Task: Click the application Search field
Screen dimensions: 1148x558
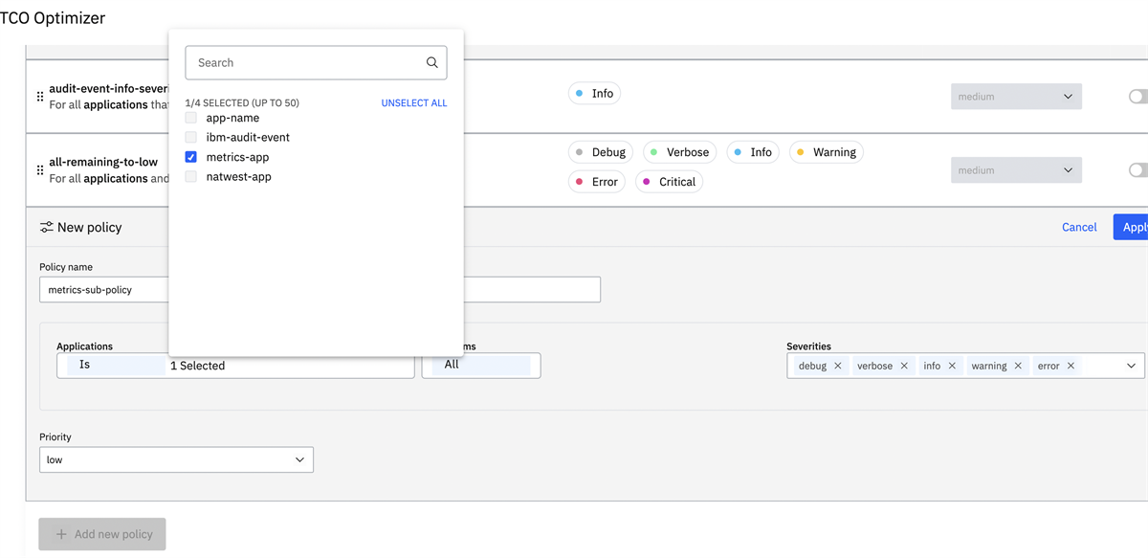Action: tap(306, 63)
